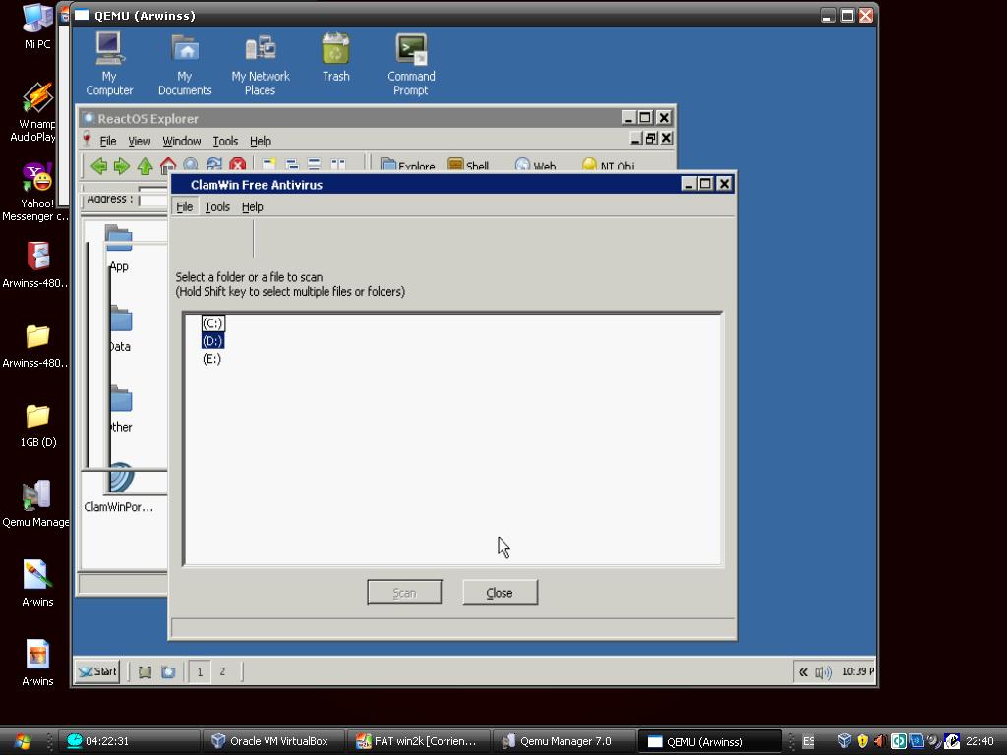Select the (E:) drive in scan list
1007x755 pixels.
pyautogui.click(x=211, y=359)
